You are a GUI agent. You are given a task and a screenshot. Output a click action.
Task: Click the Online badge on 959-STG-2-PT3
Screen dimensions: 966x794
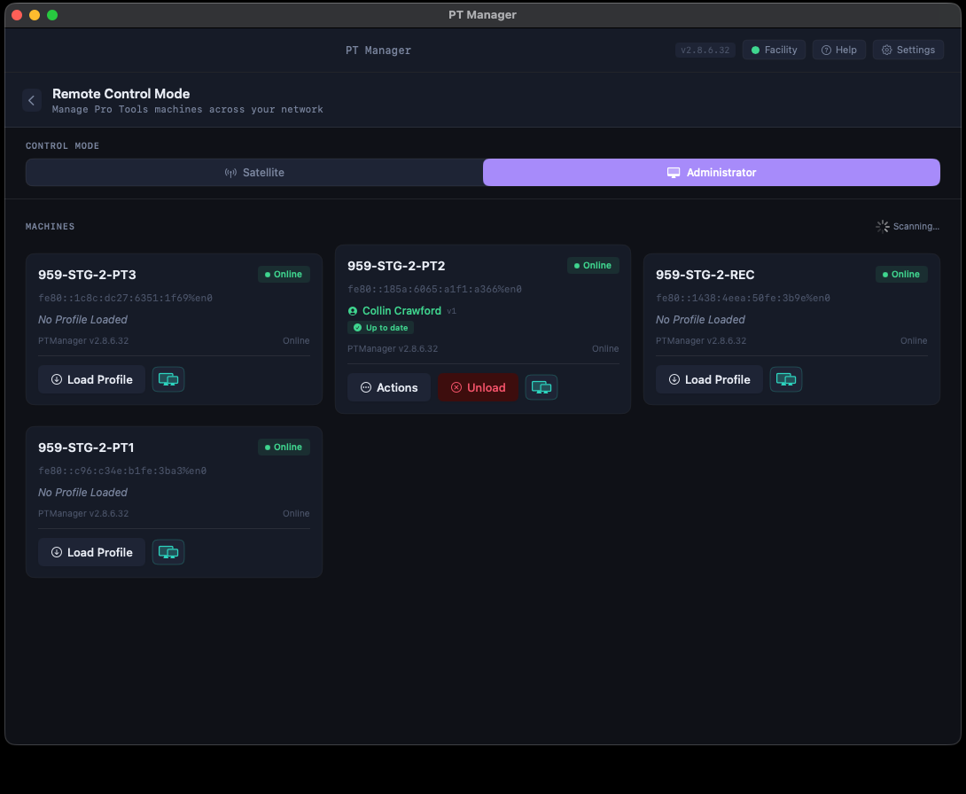click(x=284, y=274)
